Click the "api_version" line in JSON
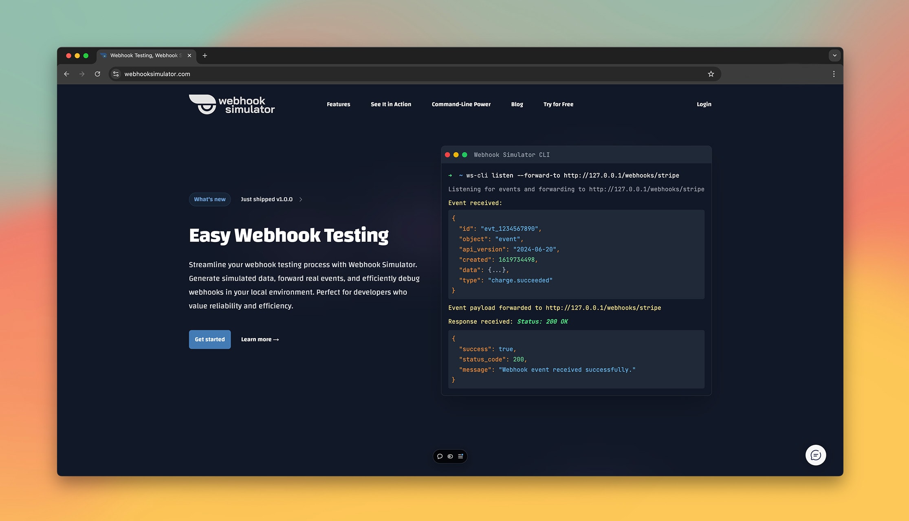This screenshot has height=521, width=909. tap(509, 249)
